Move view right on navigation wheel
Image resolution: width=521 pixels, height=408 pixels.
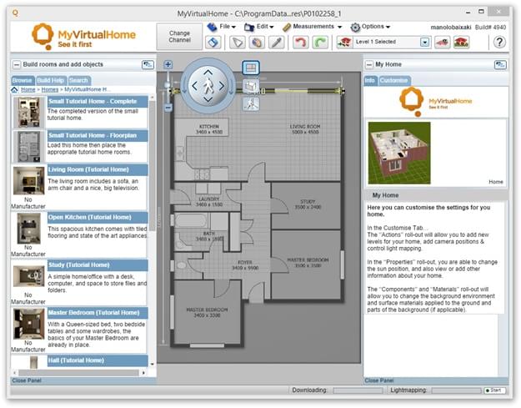[x=222, y=86]
